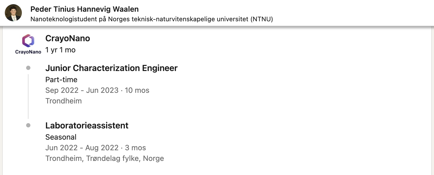
Task: Open the Junior Characterization Engineer position
Action: coord(111,68)
